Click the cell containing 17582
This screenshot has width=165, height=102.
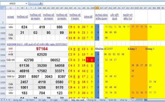click(42, 71)
